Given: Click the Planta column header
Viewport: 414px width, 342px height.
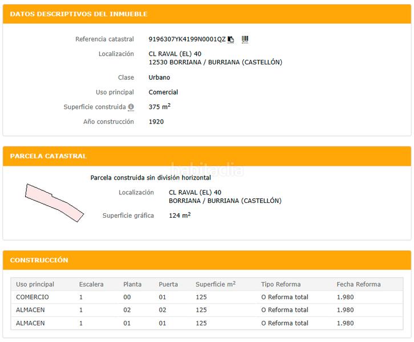Looking at the screenshot, I should tap(132, 284).
